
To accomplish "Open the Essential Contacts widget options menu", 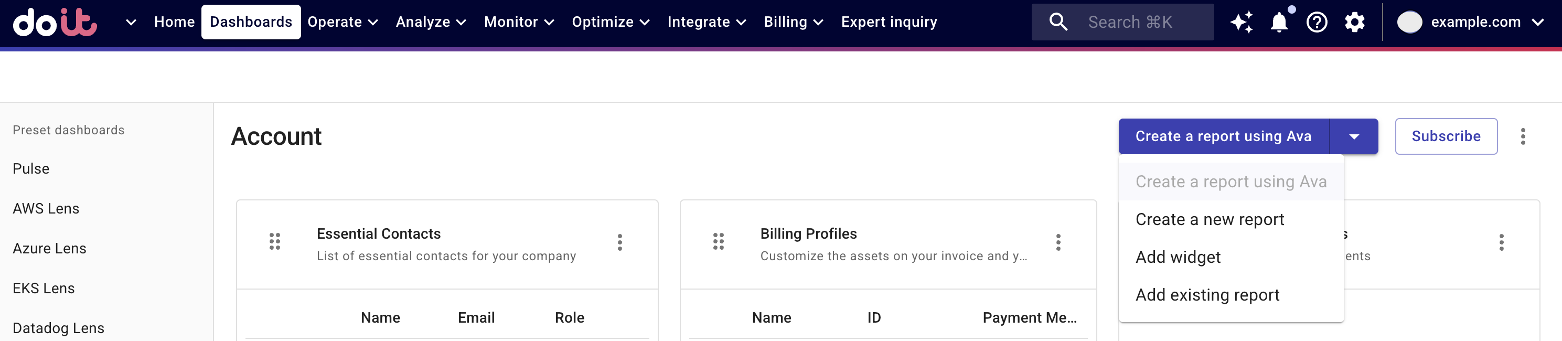I will pos(619,243).
